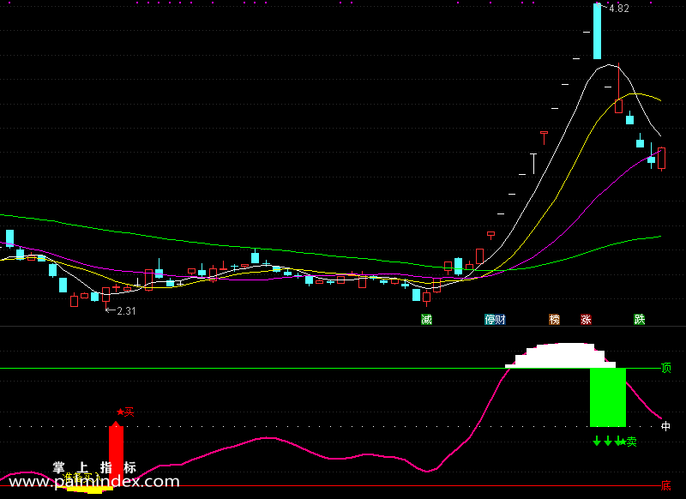Open the green 减 event marker
The height and width of the screenshot is (499, 686).
tap(426, 319)
